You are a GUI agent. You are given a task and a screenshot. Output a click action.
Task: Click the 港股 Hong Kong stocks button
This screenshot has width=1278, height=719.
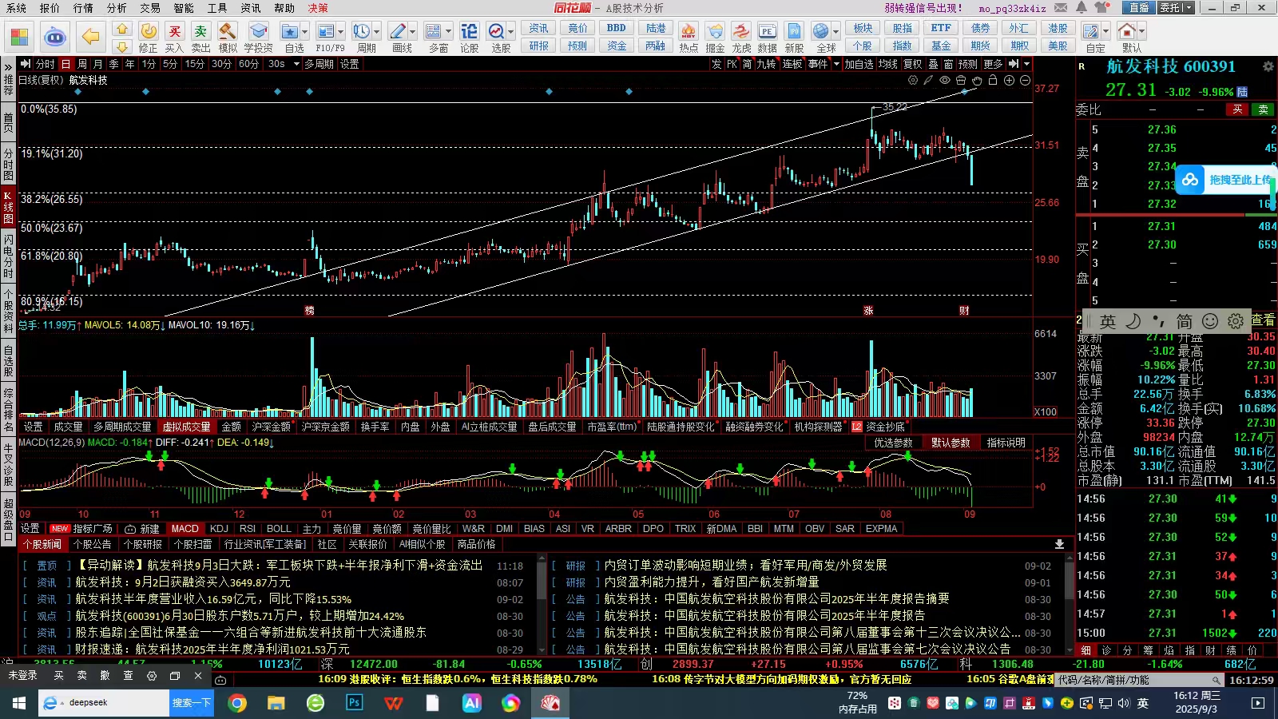1058,28
